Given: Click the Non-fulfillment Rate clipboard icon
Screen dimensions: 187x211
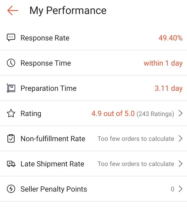Looking at the screenshot, I should click(11, 139).
